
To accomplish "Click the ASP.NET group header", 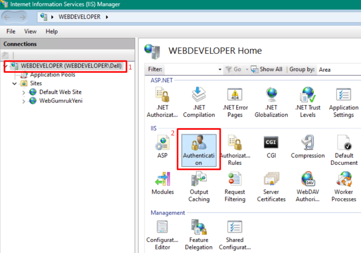I will (161, 80).
